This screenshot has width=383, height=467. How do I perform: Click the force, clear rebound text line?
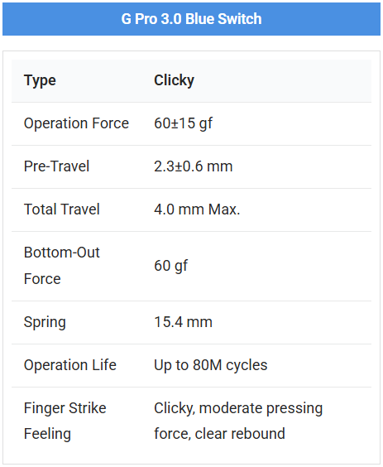click(219, 434)
